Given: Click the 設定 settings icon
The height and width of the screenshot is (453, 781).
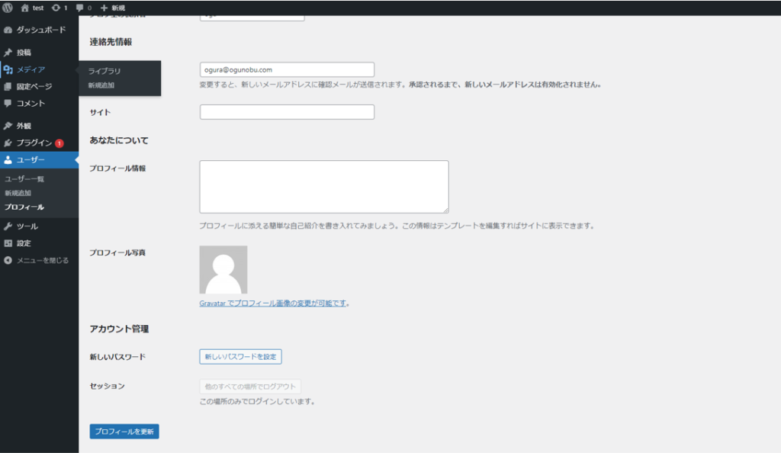Looking at the screenshot, I should (x=8, y=243).
